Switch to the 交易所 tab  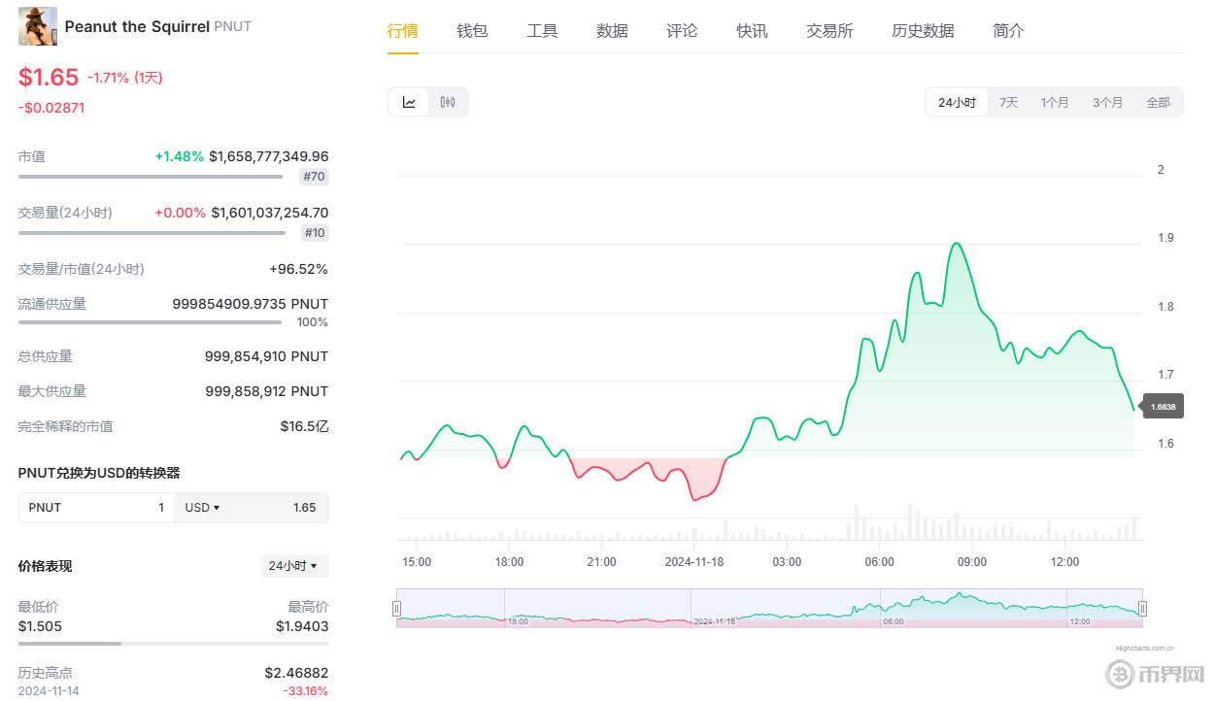pyautogui.click(x=829, y=31)
